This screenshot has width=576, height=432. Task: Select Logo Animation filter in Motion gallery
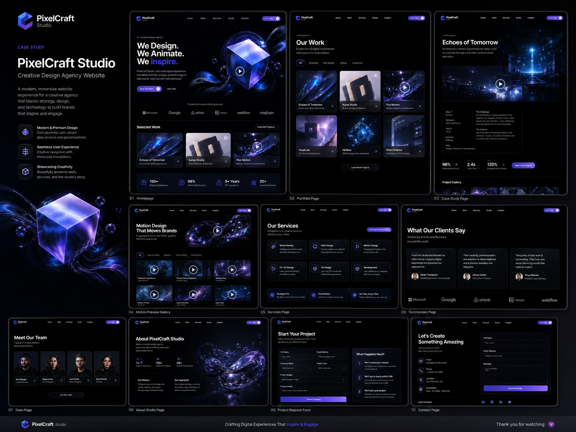tap(153, 255)
